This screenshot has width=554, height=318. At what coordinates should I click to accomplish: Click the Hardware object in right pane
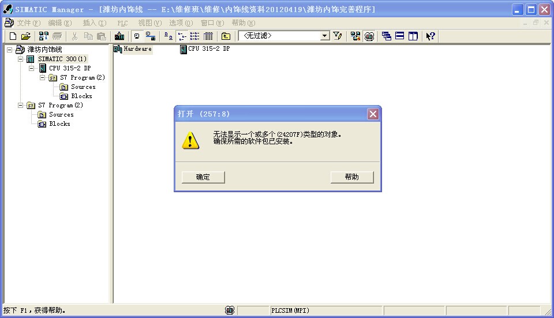(x=133, y=49)
